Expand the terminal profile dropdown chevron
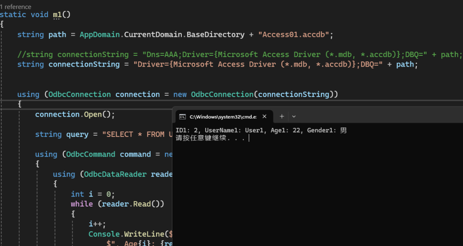Viewport: 463px width, 246px height. point(294,116)
